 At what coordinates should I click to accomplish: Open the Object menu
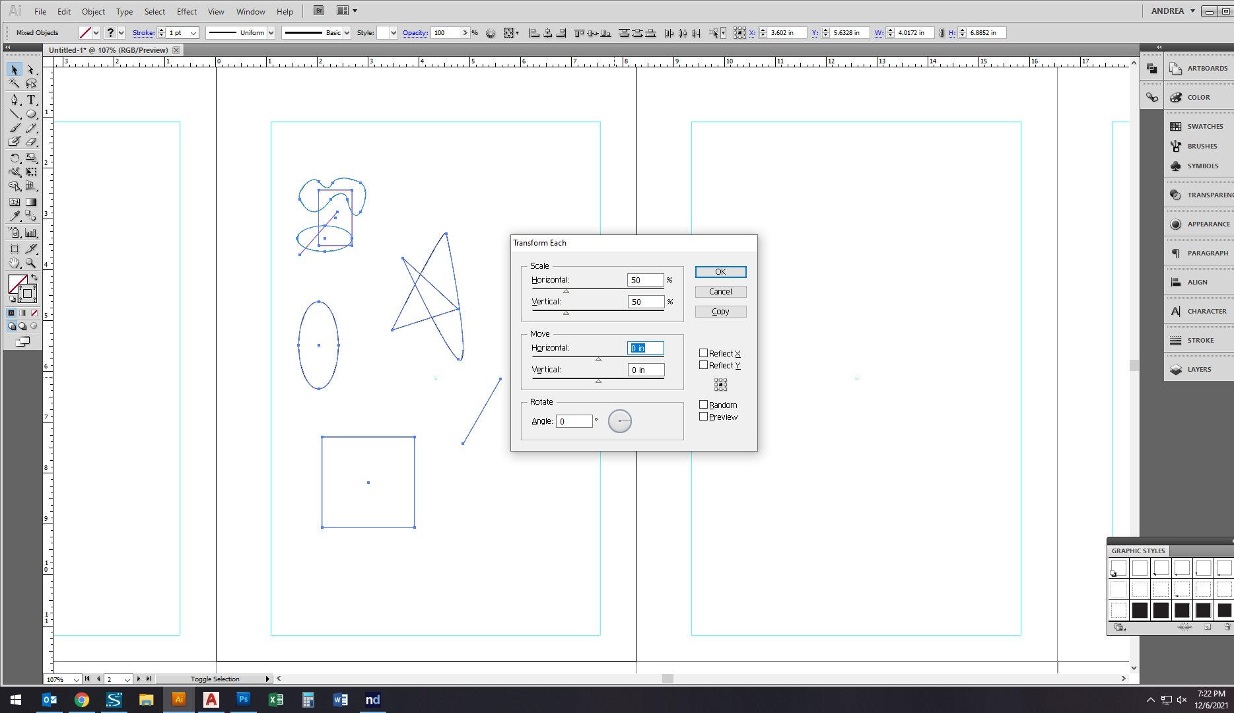pyautogui.click(x=93, y=11)
